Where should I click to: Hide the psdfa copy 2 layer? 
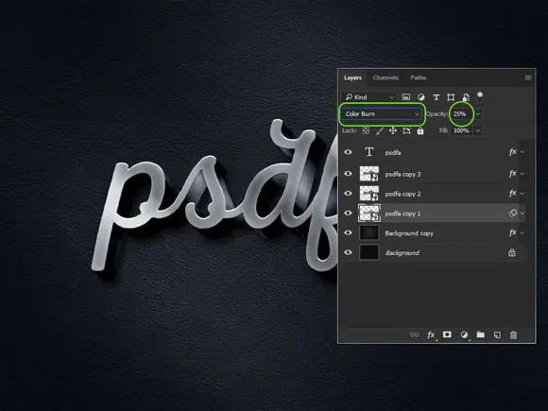click(x=348, y=194)
